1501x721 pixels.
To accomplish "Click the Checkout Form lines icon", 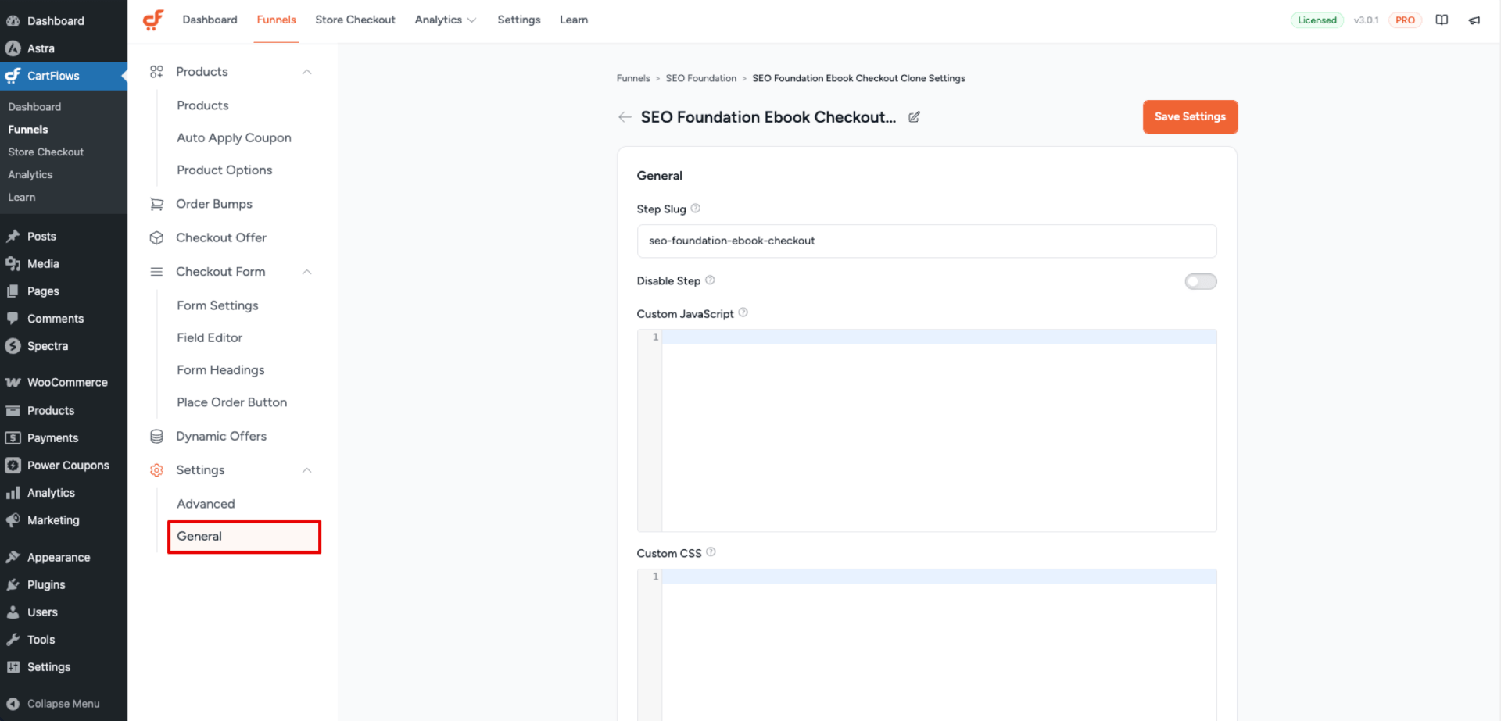I will click(x=156, y=272).
